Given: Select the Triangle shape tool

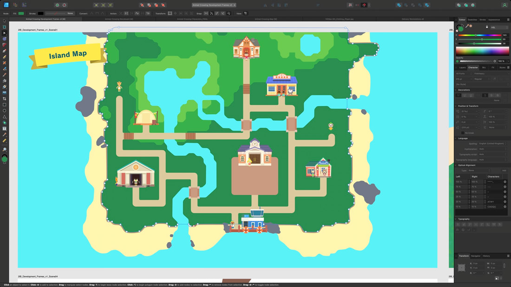Looking at the screenshot, I should [4, 116].
